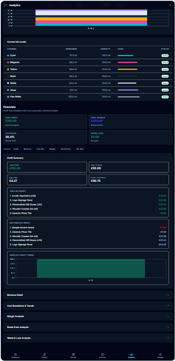
Task: Click the Flex White channel dot
Action: [8, 97]
